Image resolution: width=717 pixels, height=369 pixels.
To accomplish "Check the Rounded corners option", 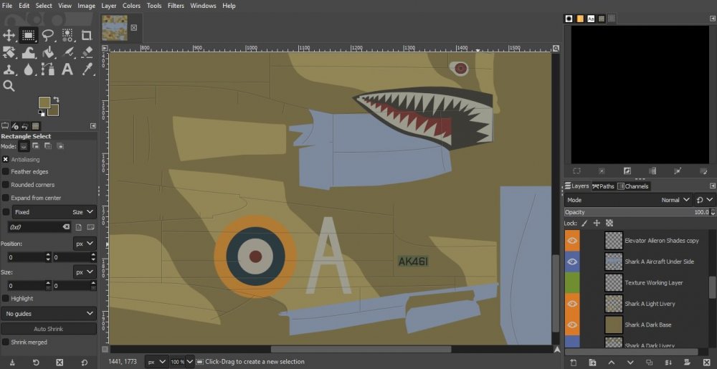I will click(6, 185).
